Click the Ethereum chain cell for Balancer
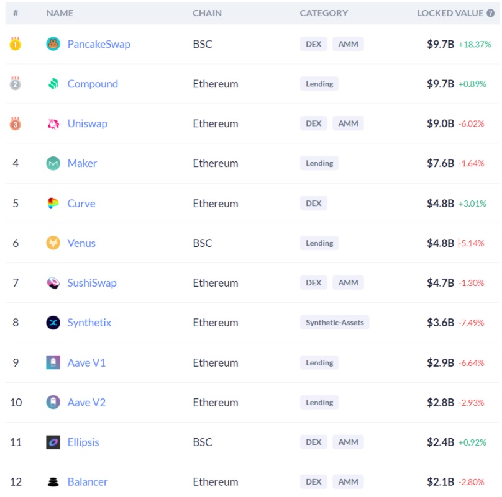The image size is (502, 497). pyautogui.click(x=216, y=481)
